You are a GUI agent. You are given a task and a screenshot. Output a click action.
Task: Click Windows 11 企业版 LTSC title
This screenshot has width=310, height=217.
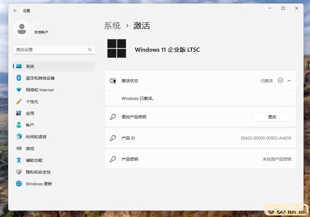[x=167, y=50]
